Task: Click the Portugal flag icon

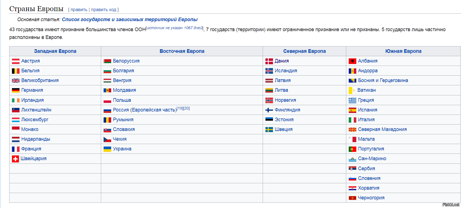Action: pos(352,149)
